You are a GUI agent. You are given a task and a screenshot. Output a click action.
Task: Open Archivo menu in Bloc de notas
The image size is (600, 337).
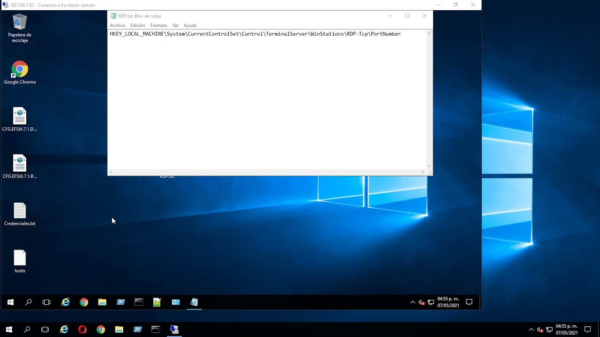pos(118,25)
